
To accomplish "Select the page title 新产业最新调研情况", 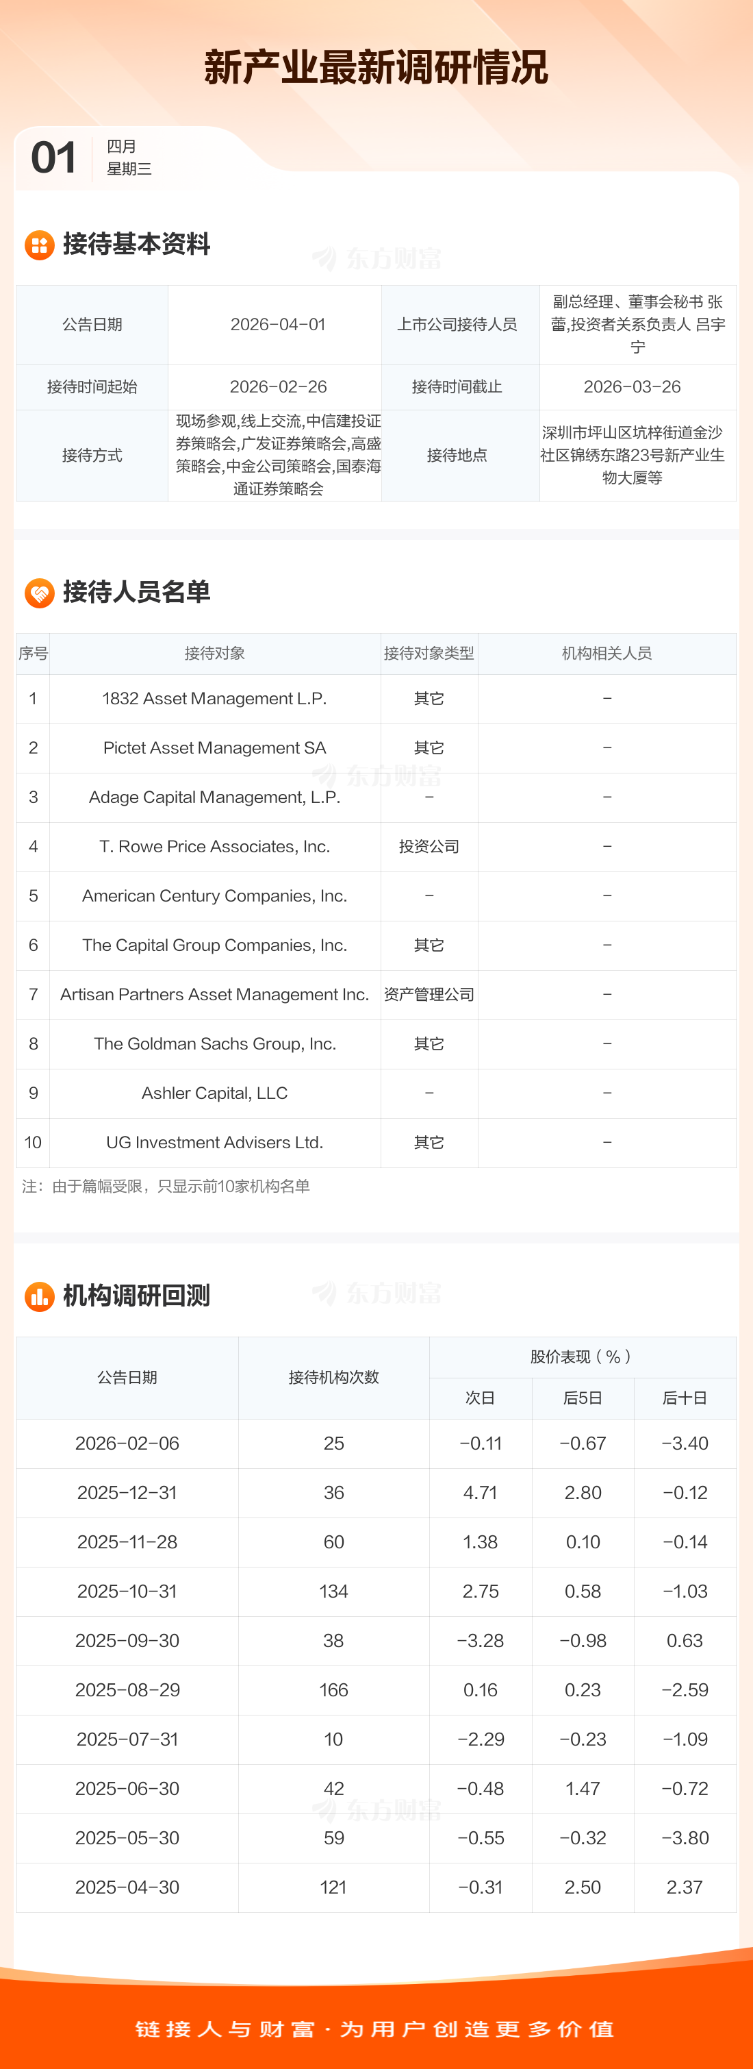I will (376, 67).
